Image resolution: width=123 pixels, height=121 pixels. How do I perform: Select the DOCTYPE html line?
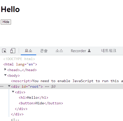pyautogui.click(x=19, y=59)
